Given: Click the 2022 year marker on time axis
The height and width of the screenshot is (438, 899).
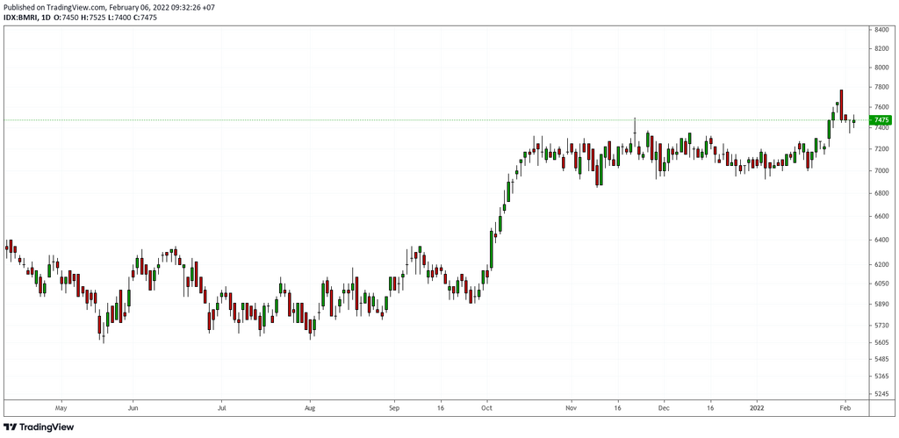Looking at the screenshot, I should pyautogui.click(x=756, y=408).
